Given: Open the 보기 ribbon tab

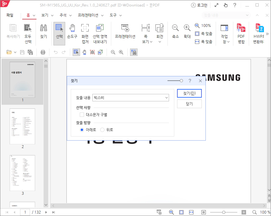Looking at the screenshot, I should click(45, 15).
